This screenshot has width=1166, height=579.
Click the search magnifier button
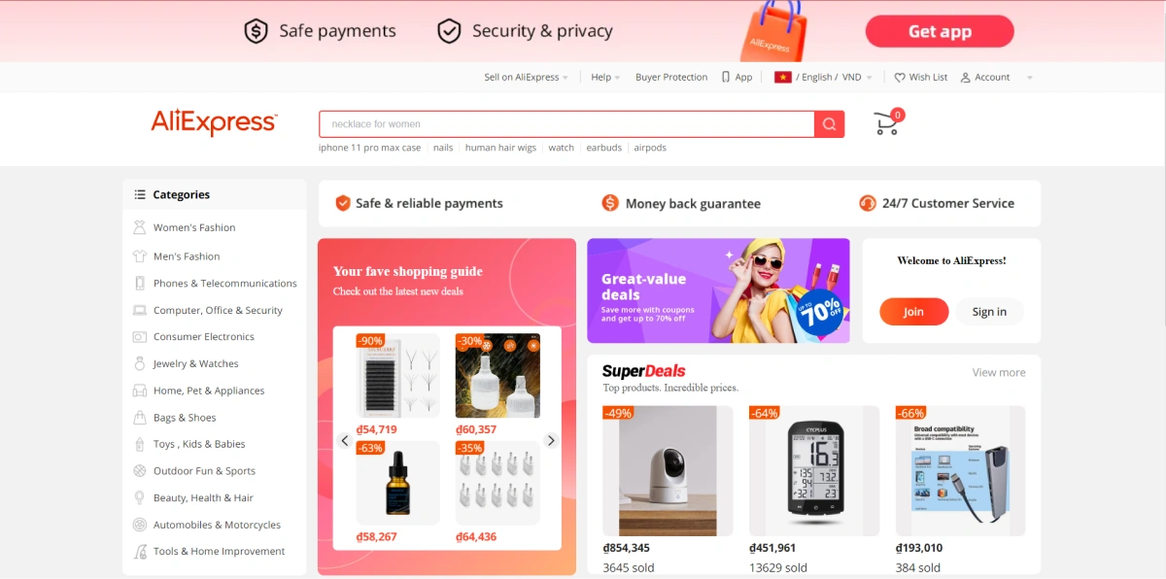tap(829, 124)
